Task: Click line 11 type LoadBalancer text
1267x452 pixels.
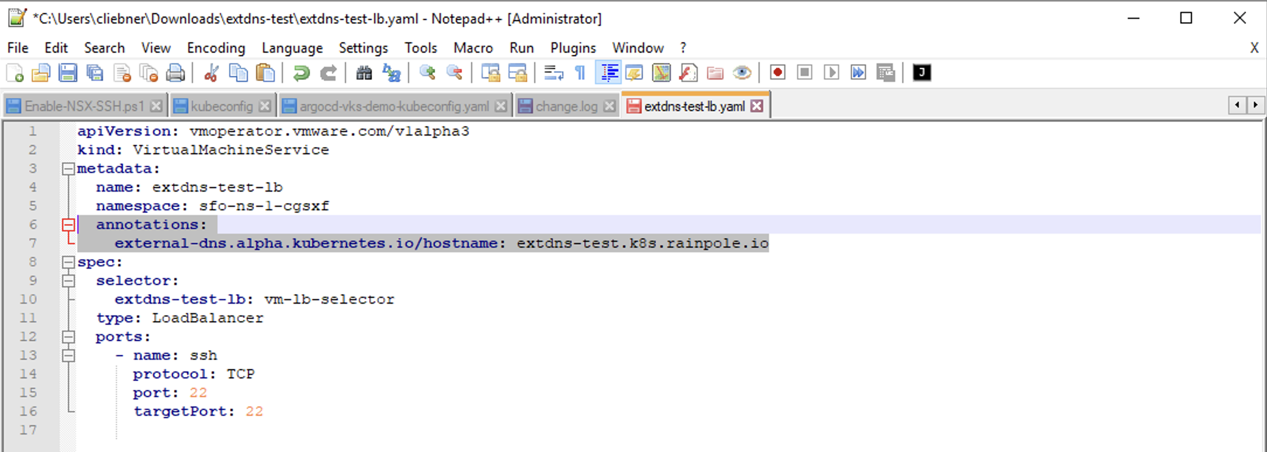Action: click(x=179, y=318)
